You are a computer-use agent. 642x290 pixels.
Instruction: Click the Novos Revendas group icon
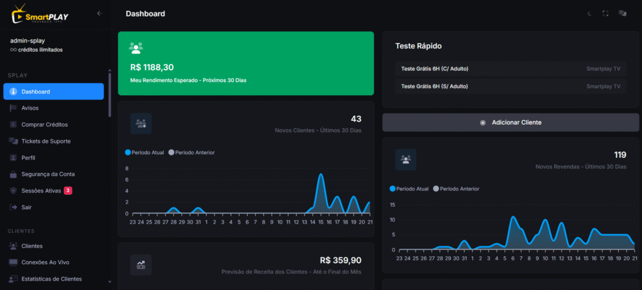click(x=406, y=160)
